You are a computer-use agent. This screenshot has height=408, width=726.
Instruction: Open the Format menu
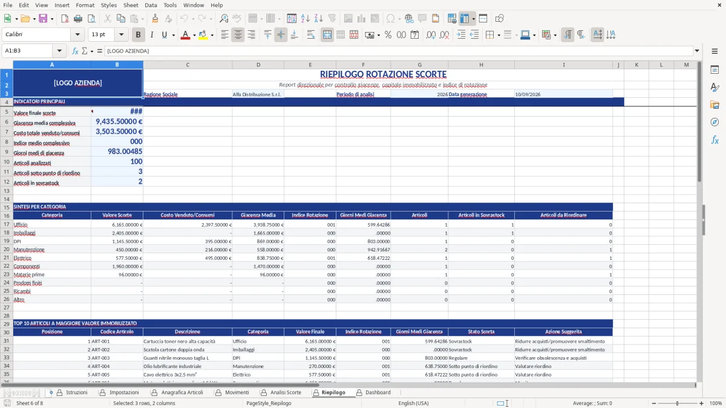[x=85, y=5]
